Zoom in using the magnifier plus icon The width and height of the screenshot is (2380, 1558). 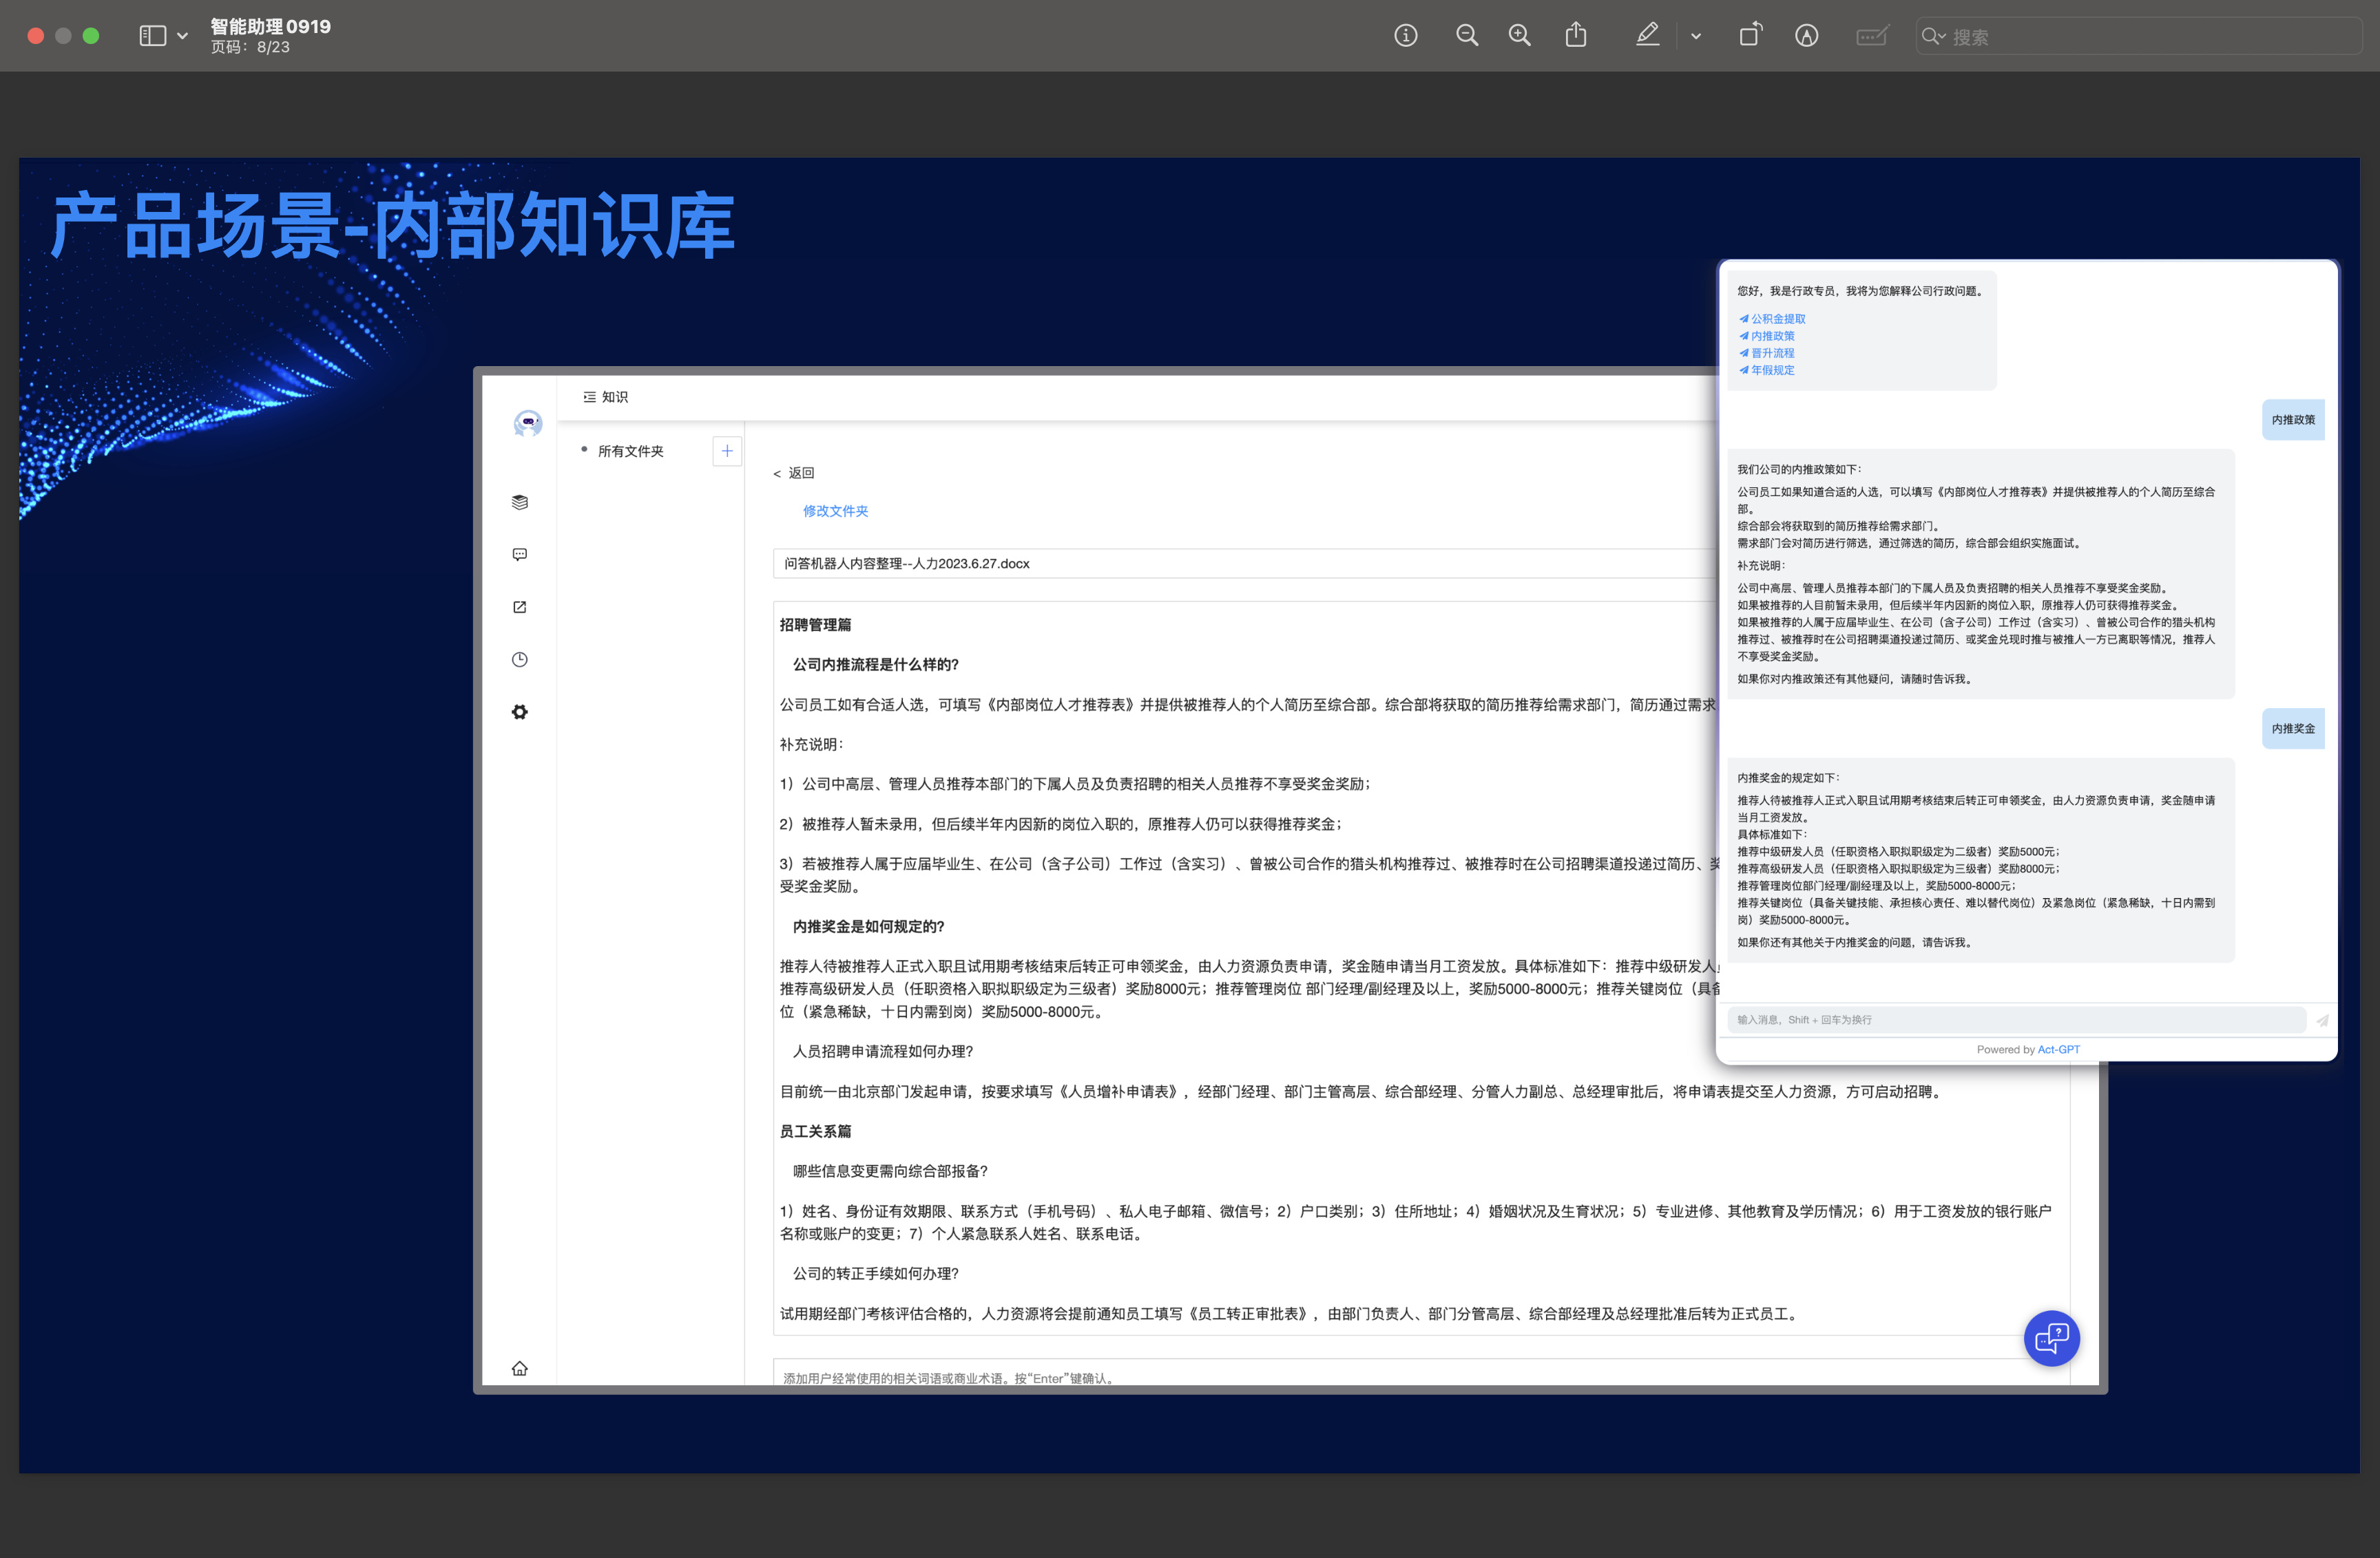click(1519, 36)
